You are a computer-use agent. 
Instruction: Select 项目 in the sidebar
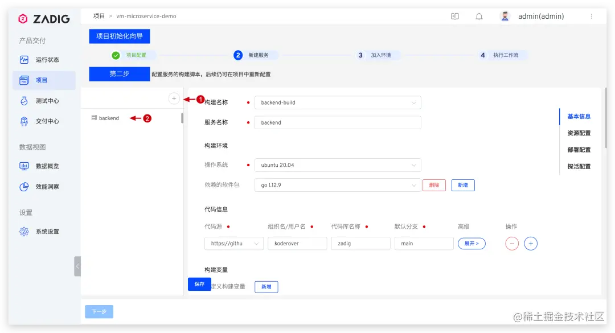click(x=44, y=80)
